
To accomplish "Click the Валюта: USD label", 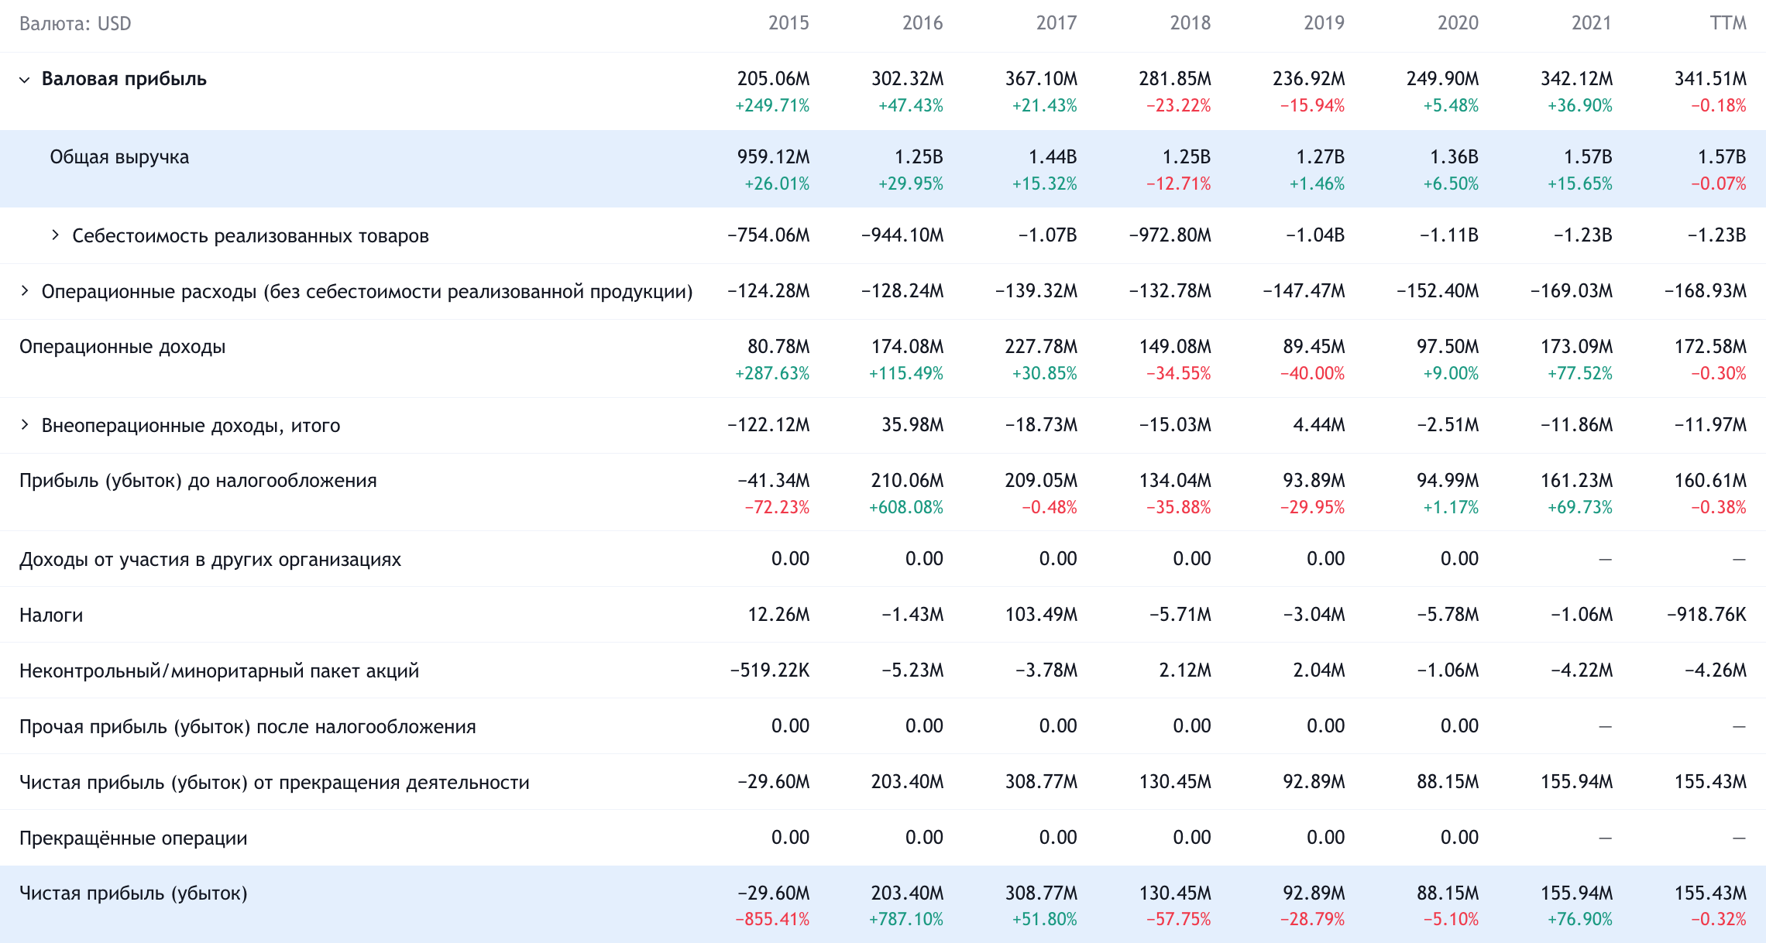I will 75,24.
